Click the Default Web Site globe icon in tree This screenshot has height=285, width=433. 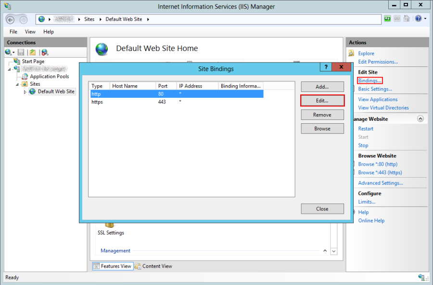(32, 91)
